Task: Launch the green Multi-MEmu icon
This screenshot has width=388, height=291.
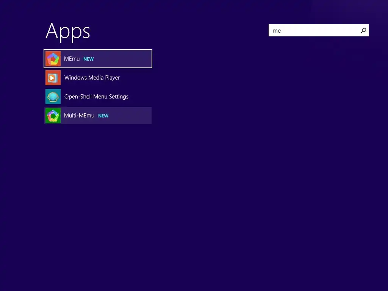Action: click(x=53, y=116)
